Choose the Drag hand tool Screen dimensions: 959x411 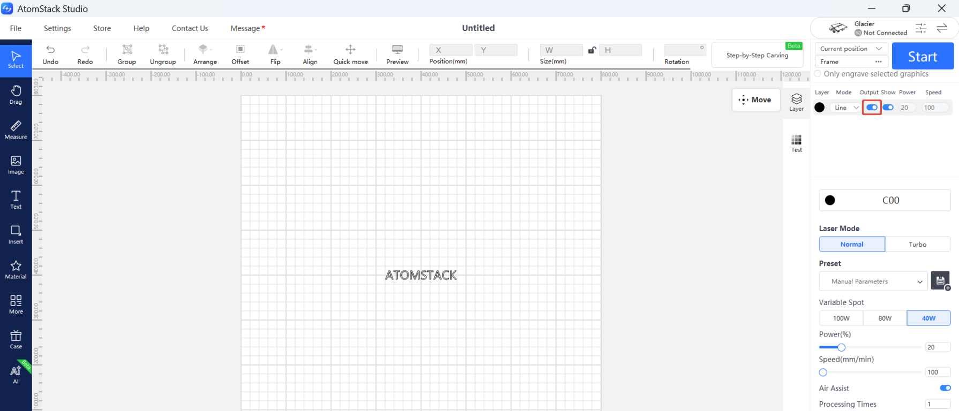[16, 95]
